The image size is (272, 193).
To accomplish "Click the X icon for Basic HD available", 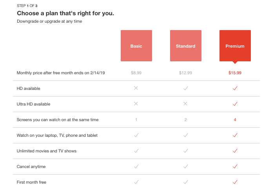I will pyautogui.click(x=136, y=88).
